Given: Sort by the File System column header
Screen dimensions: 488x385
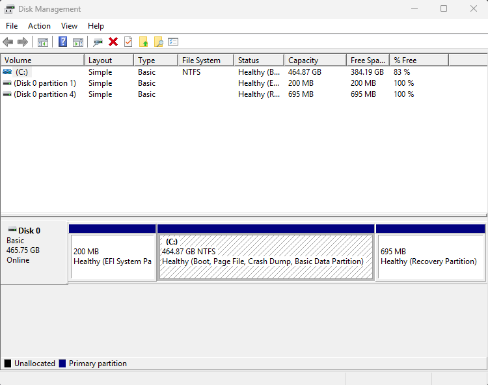Looking at the screenshot, I should tap(206, 60).
